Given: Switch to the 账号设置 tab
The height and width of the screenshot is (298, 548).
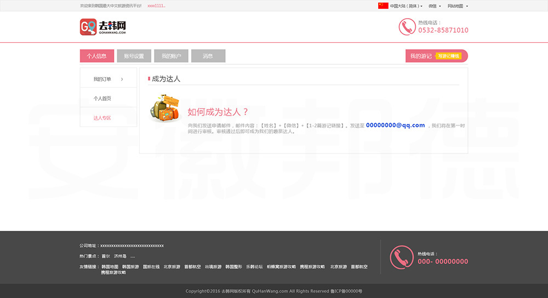Looking at the screenshot, I should click(134, 56).
